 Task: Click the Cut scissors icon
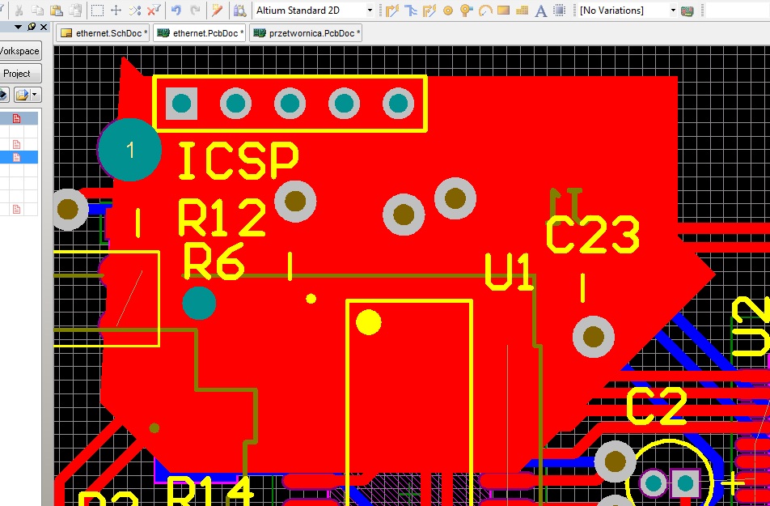point(19,10)
